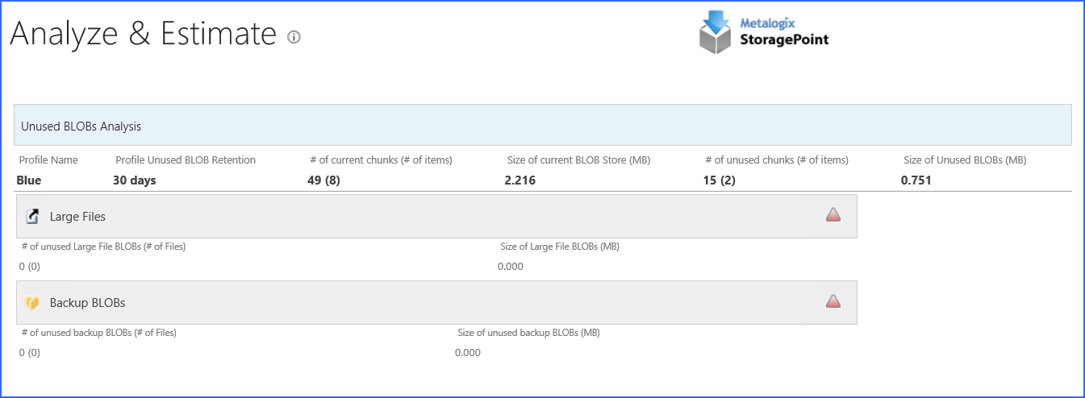Screen dimensions: 1085x398
Task: Click the Large Files section title
Action: point(77,217)
